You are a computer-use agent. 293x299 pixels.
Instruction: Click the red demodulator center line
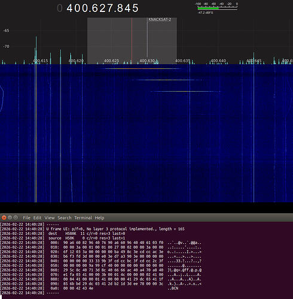(132, 40)
